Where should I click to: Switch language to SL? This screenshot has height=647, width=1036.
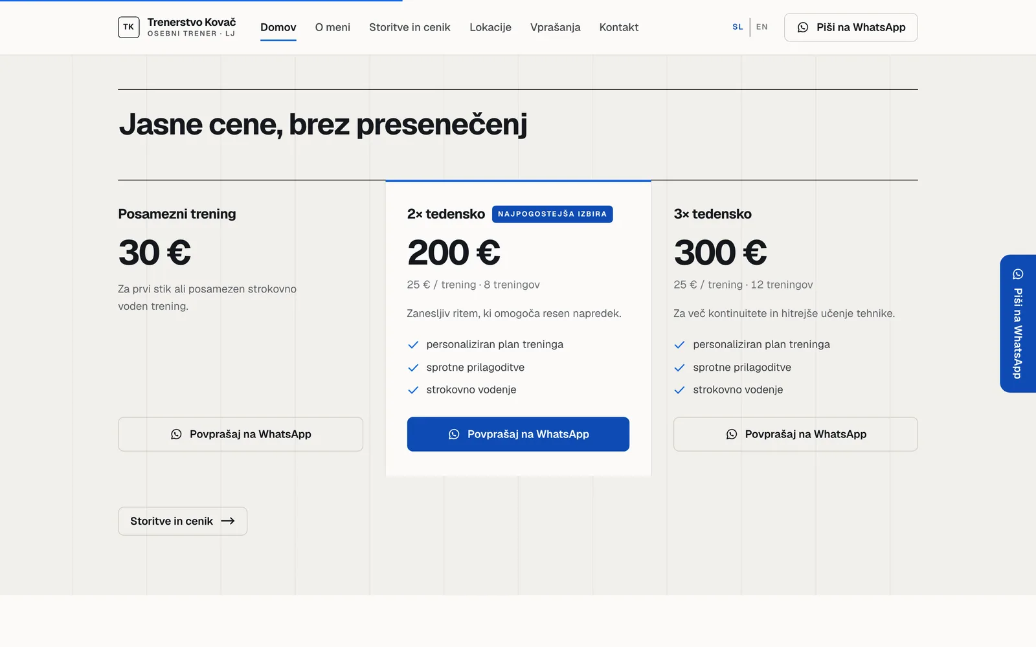[x=738, y=27]
